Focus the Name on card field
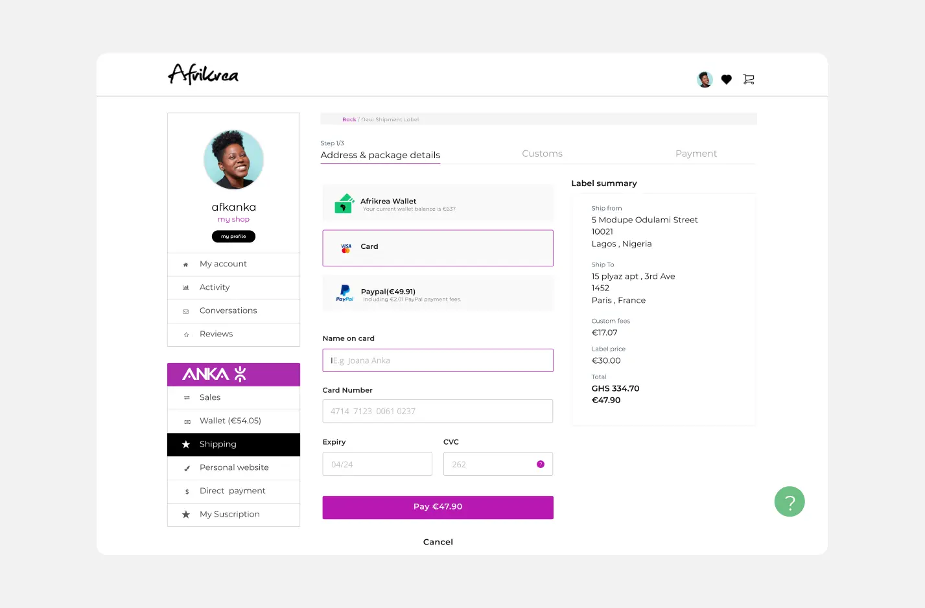Viewport: 925px width, 608px height. pyautogui.click(x=438, y=360)
